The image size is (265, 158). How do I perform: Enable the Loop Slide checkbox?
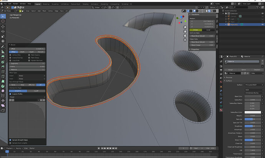coord(10,61)
